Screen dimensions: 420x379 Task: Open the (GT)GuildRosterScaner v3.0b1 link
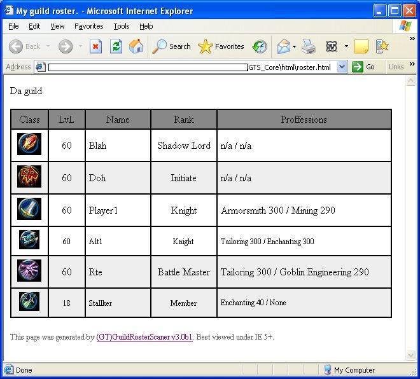pyautogui.click(x=144, y=337)
